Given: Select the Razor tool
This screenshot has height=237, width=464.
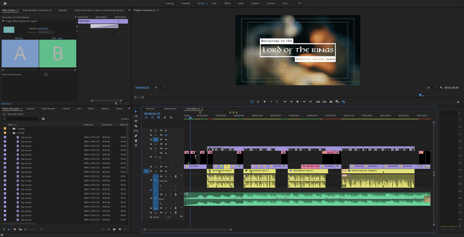Looking at the screenshot, I should click(136, 126).
